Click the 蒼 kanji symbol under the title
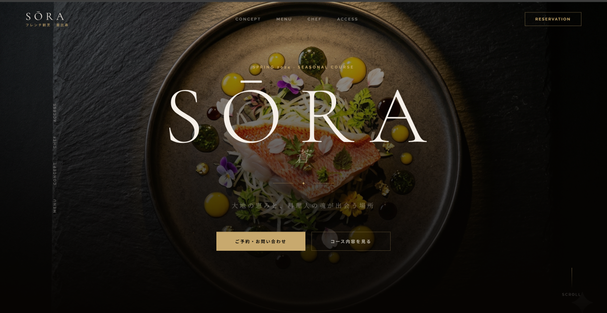This screenshot has height=313, width=607. (303, 156)
